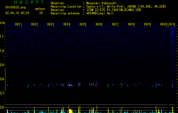Click the 0628 time marker
Image resolution: width=178 pixels, height=113 pixels.
click(x=131, y=24)
